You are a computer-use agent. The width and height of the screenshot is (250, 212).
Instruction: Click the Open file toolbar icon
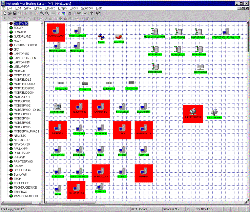click(x=9, y=13)
